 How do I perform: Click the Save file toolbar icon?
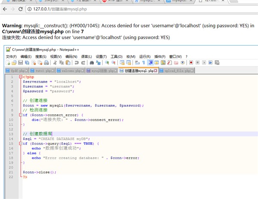click(x=21, y=63)
